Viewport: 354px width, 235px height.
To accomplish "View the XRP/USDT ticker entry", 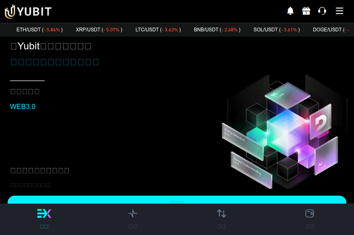I will point(99,30).
